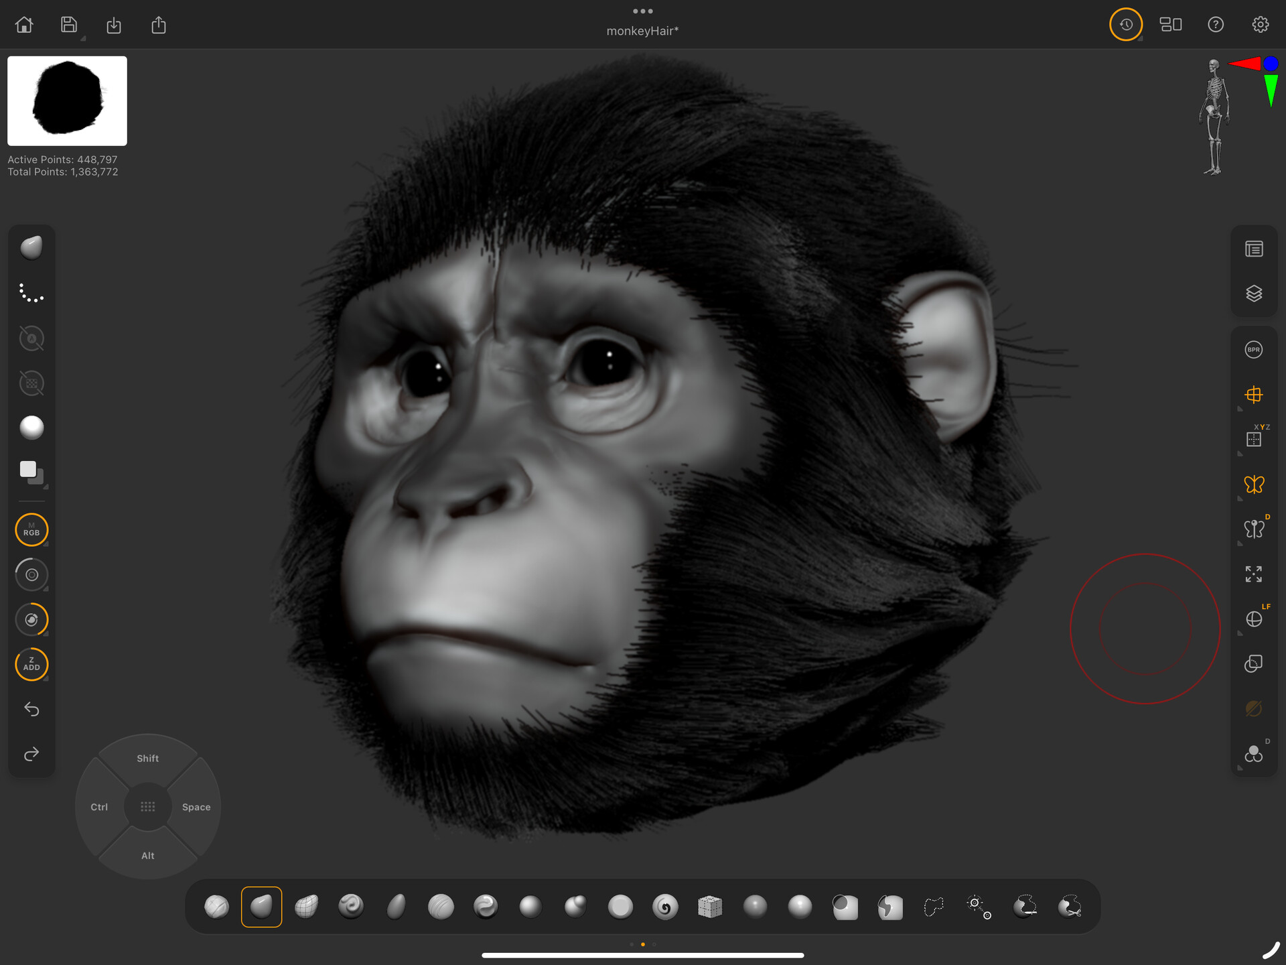This screenshot has width=1286, height=965.
Task: Toggle the Zadd sculpting mode button
Action: [x=31, y=664]
